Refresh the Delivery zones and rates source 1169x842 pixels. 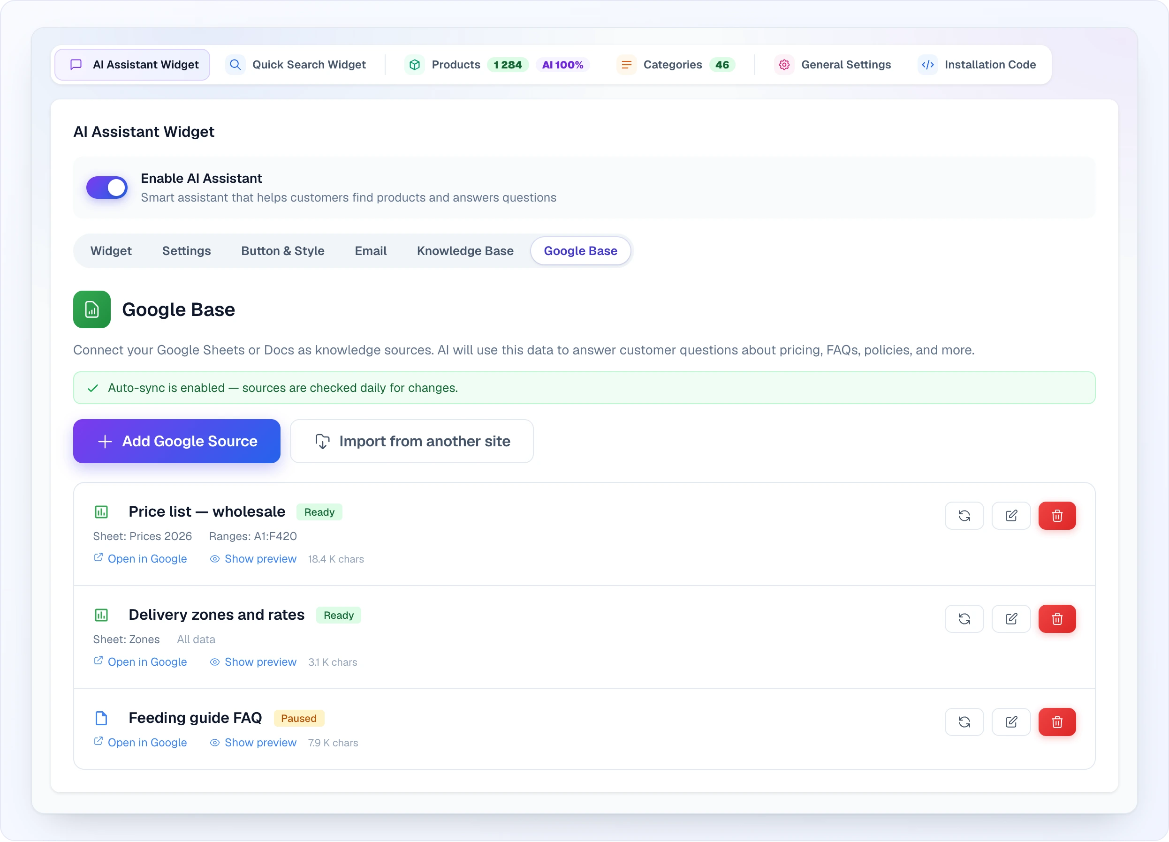(x=964, y=619)
